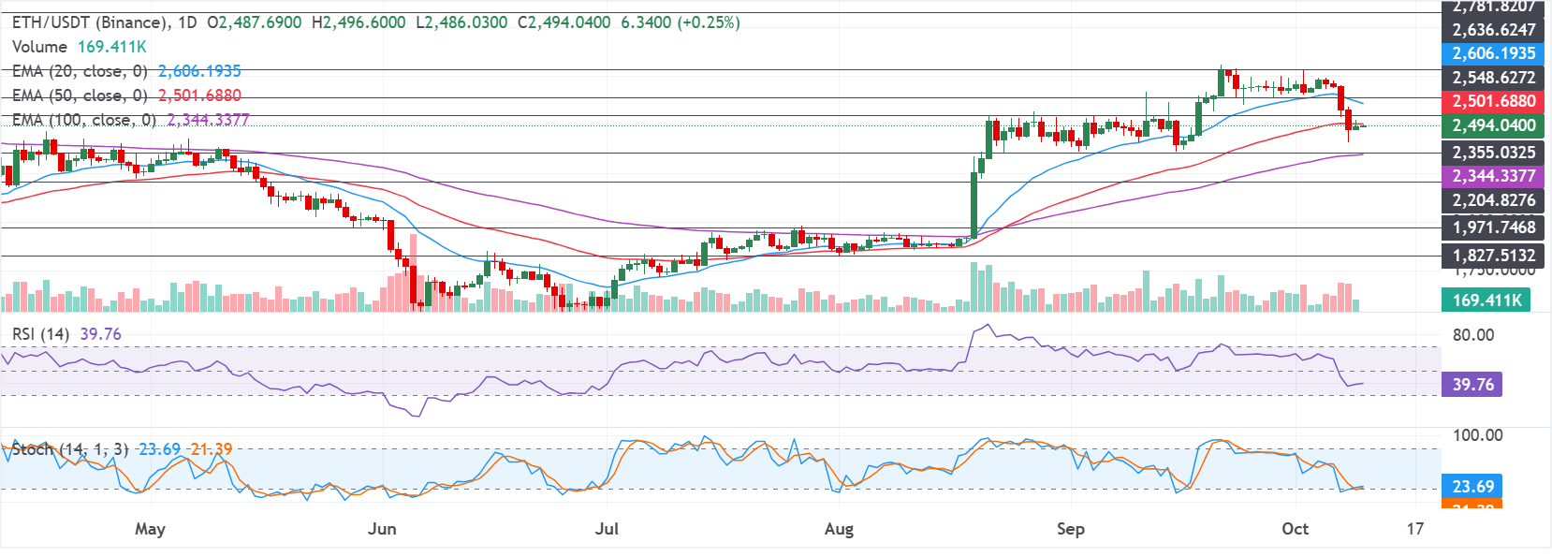Click the red 2,501.6880 price axis tag
Viewport: 1552px width, 557px height.
point(1492,101)
